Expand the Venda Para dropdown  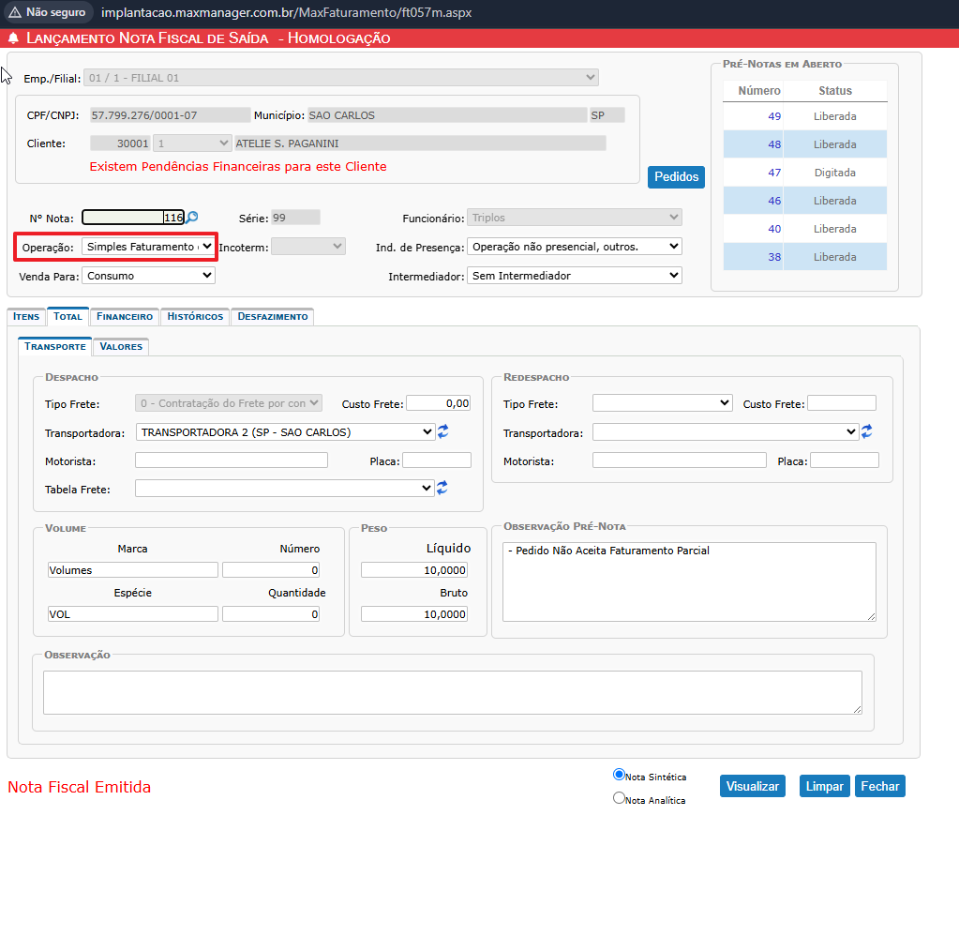pos(148,276)
